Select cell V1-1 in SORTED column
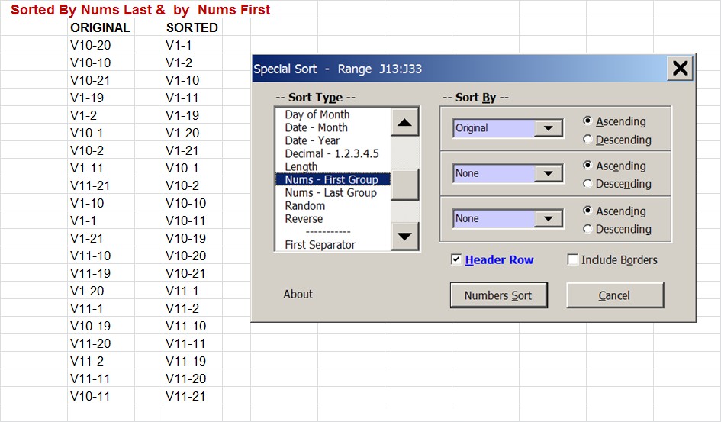721x422 pixels. [x=192, y=45]
